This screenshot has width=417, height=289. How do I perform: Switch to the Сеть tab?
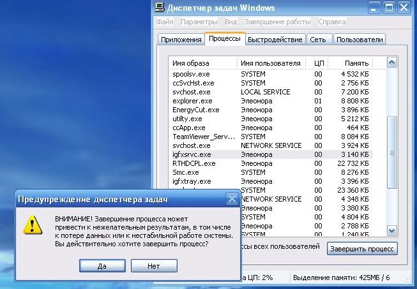[318, 40]
